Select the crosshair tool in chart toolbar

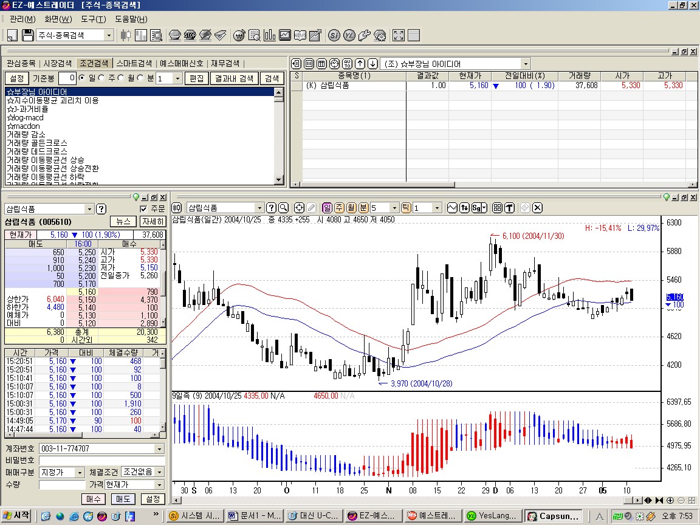click(299, 208)
